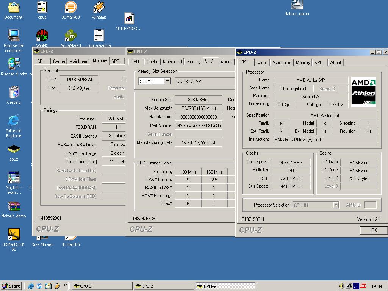The image size is (388, 291).
Task: Select the flatout_demo WinRAR archive icon
Action: click(14, 206)
